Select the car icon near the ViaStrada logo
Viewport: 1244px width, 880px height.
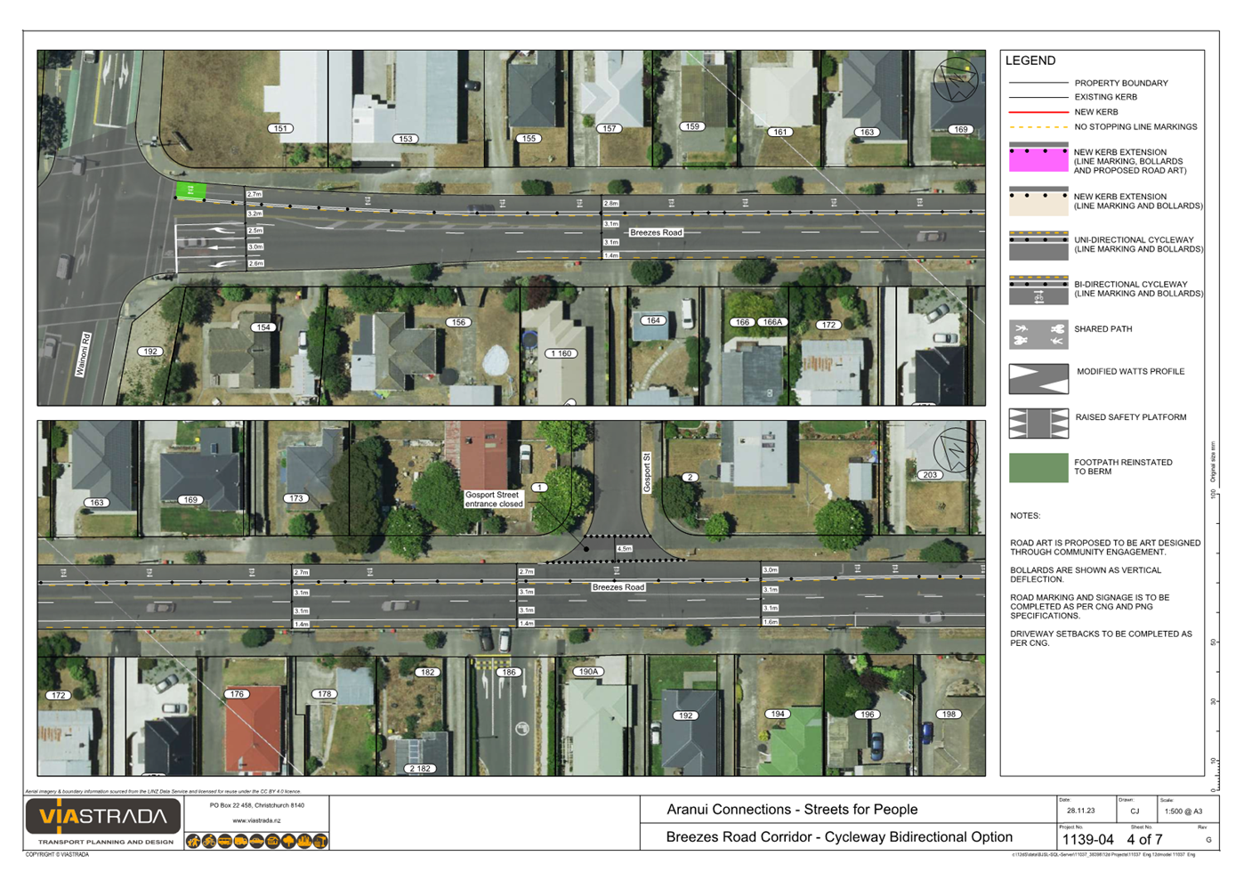point(255,841)
